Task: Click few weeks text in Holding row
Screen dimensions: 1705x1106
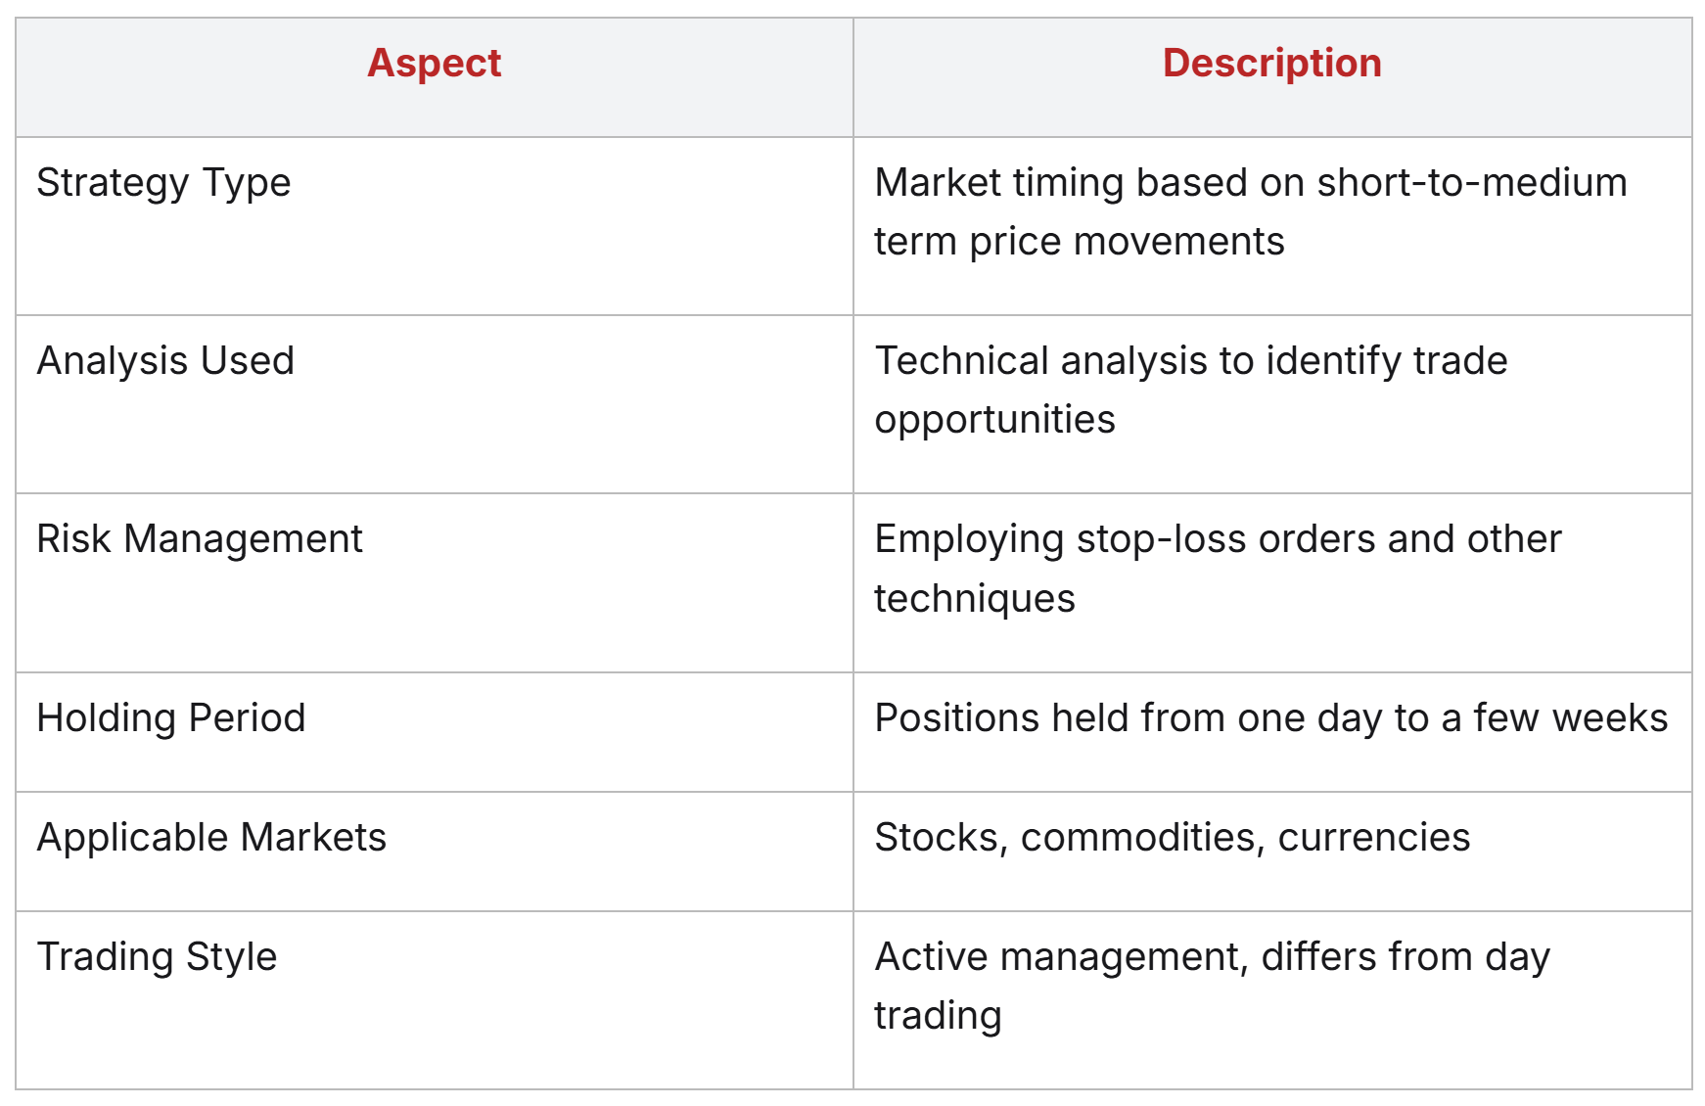Action: point(1570,718)
